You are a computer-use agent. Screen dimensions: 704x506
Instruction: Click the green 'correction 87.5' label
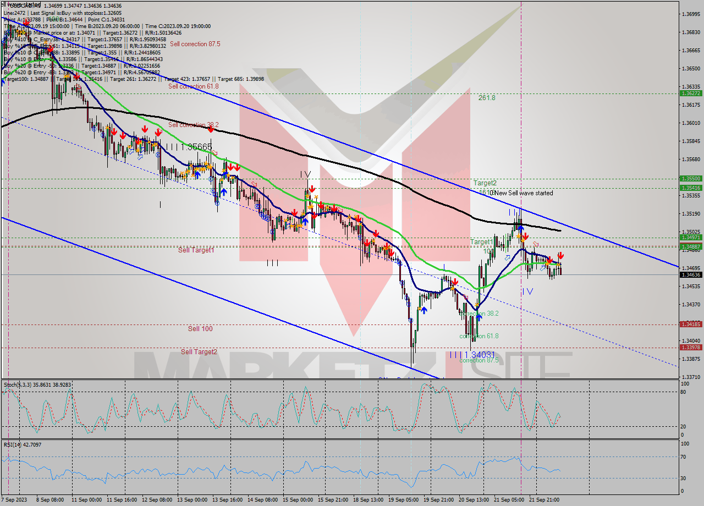coord(479,360)
